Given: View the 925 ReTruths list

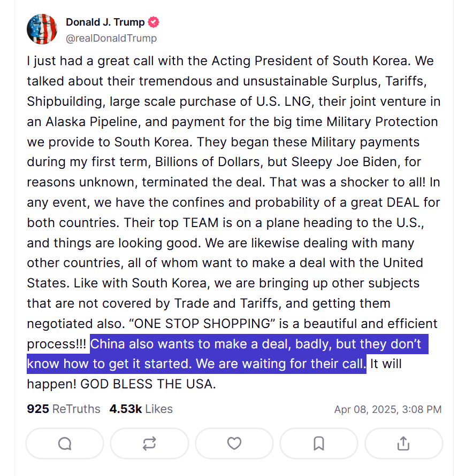Looking at the screenshot, I should tap(64, 409).
